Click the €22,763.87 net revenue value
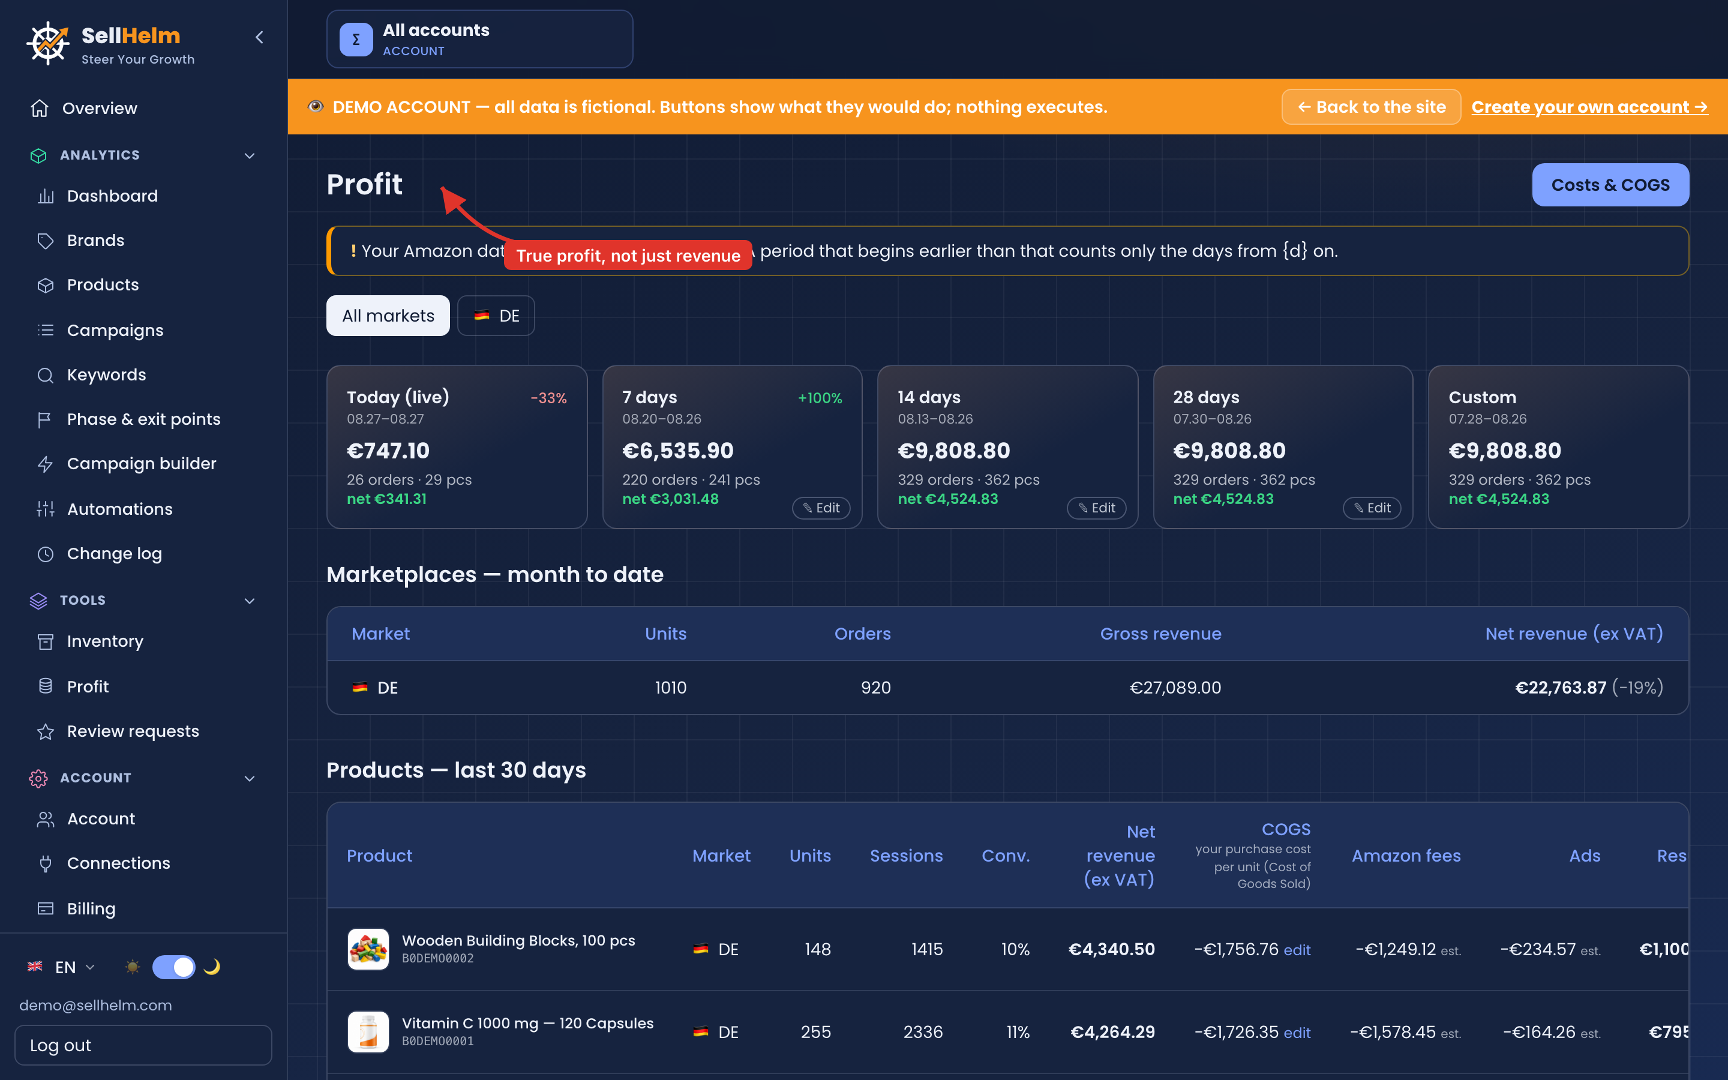Viewport: 1728px width, 1080px height. point(1560,688)
